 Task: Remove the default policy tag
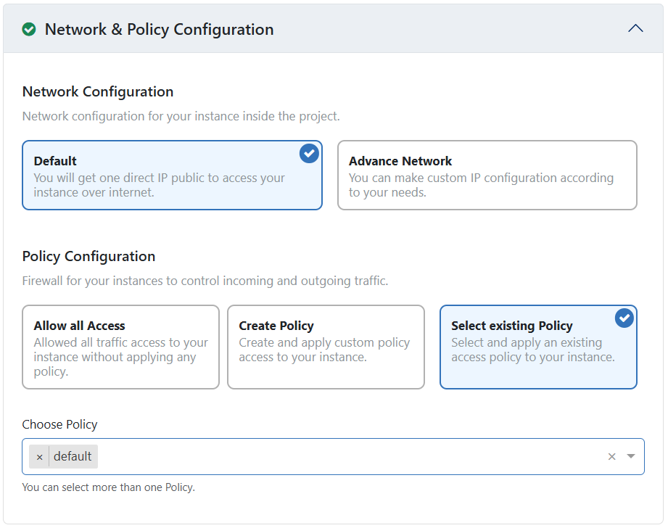pos(39,457)
